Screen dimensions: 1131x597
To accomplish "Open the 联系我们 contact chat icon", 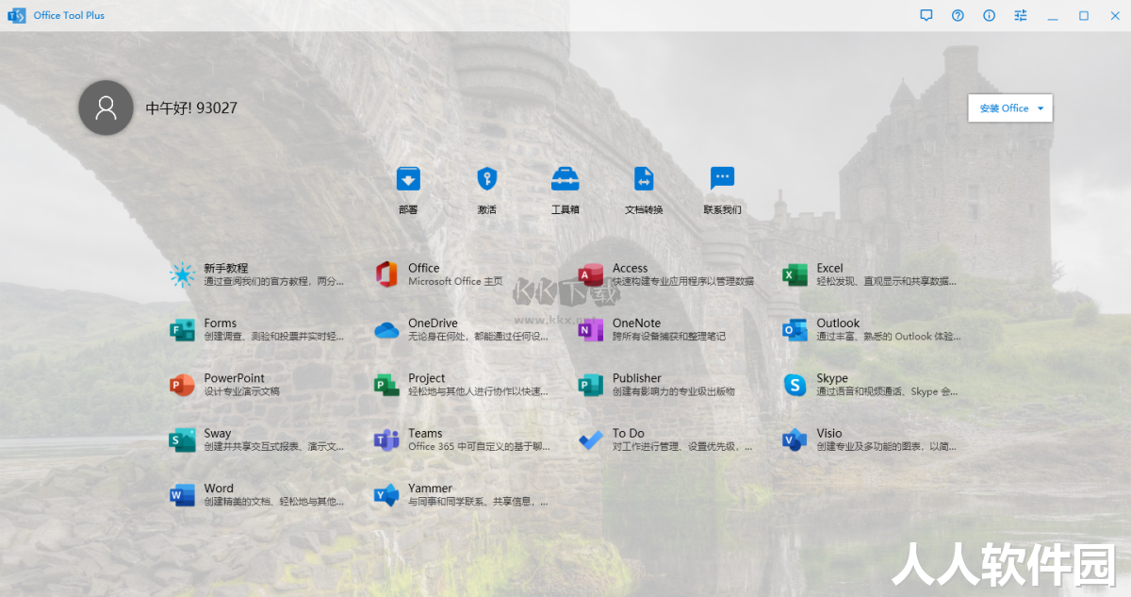I will 722,177.
